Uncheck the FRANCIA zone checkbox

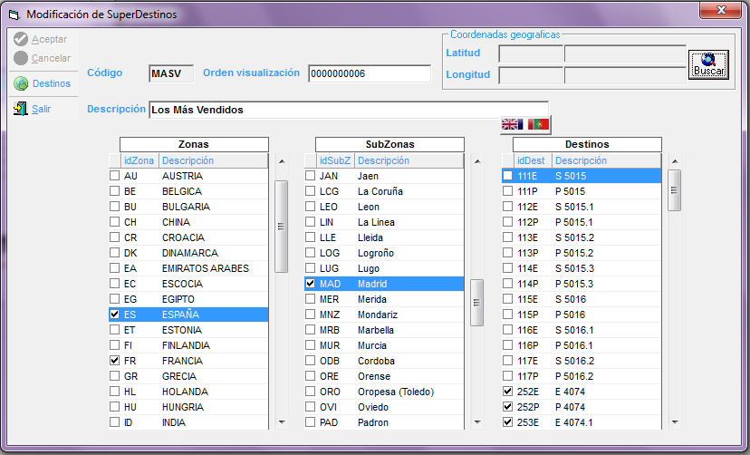[x=114, y=360]
